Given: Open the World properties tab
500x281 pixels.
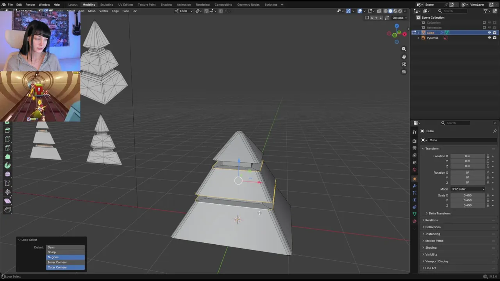Looking at the screenshot, I should pyautogui.click(x=414, y=169).
